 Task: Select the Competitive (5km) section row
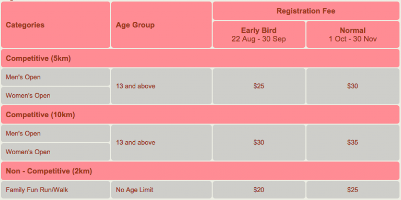point(200,58)
